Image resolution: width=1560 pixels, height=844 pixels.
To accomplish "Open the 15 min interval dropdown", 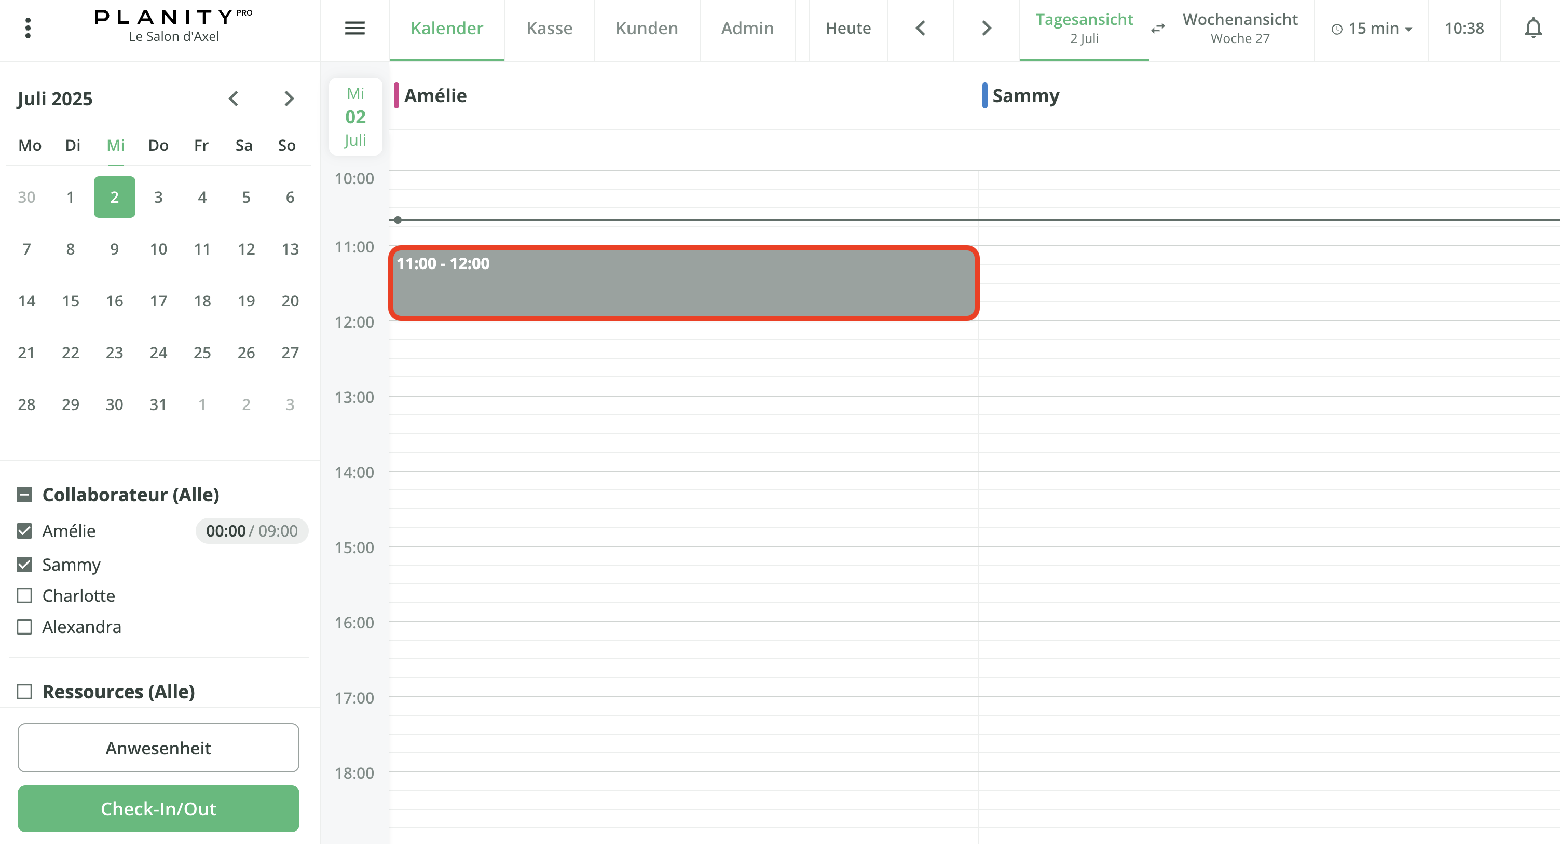I will 1372,29.
